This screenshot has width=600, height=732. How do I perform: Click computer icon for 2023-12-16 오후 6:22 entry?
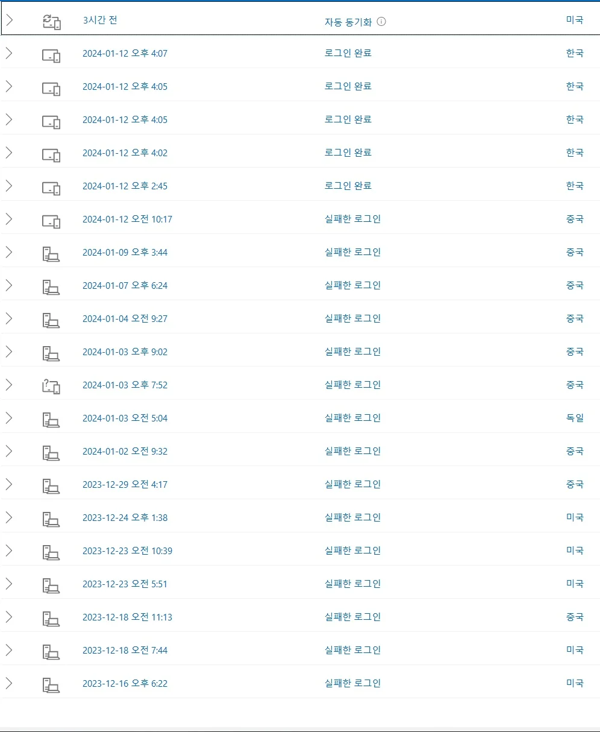tap(51, 685)
